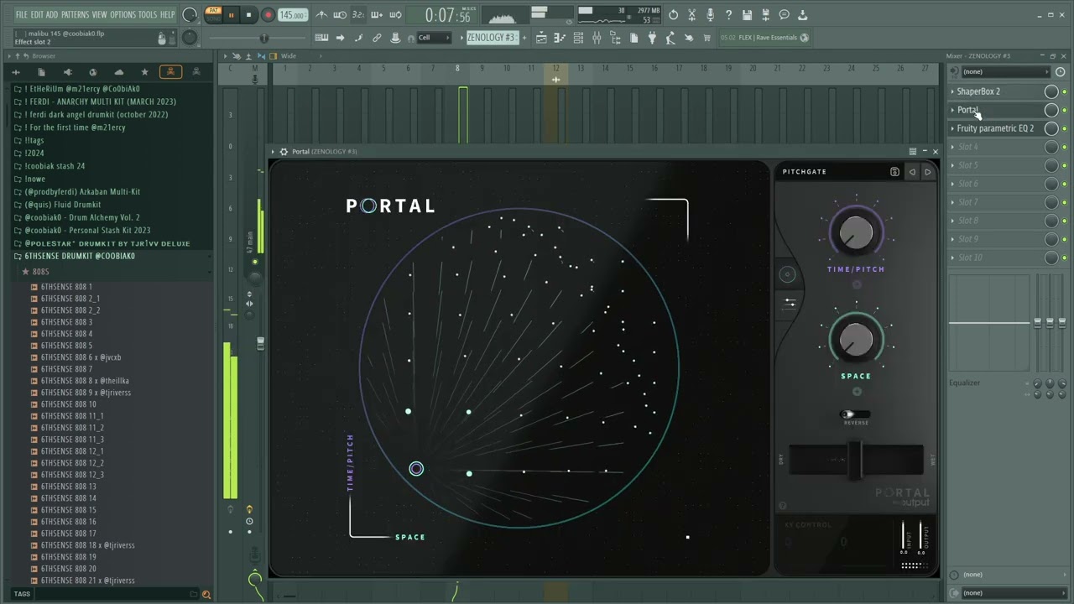Open the FILE menu
The height and width of the screenshot is (604, 1074).
pyautogui.click(x=22, y=15)
